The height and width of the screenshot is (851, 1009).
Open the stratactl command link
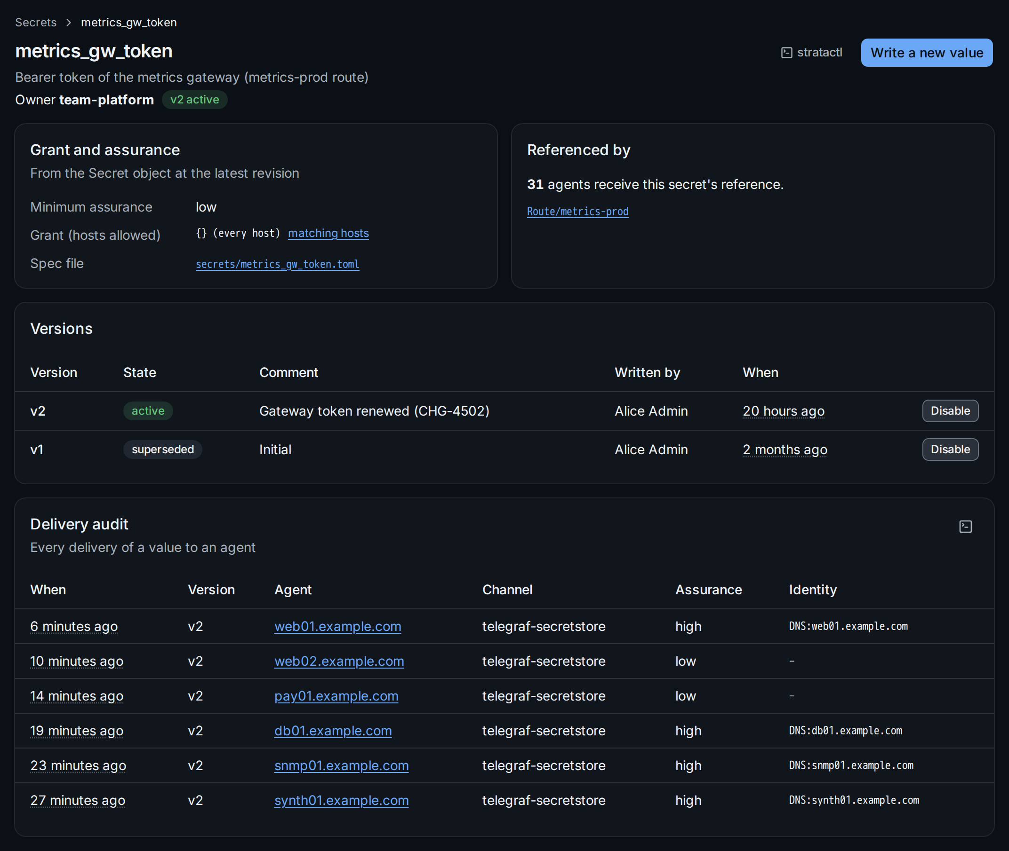(811, 53)
